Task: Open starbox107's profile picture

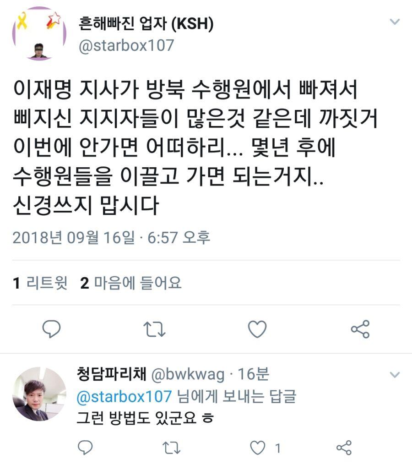Action: [39, 33]
